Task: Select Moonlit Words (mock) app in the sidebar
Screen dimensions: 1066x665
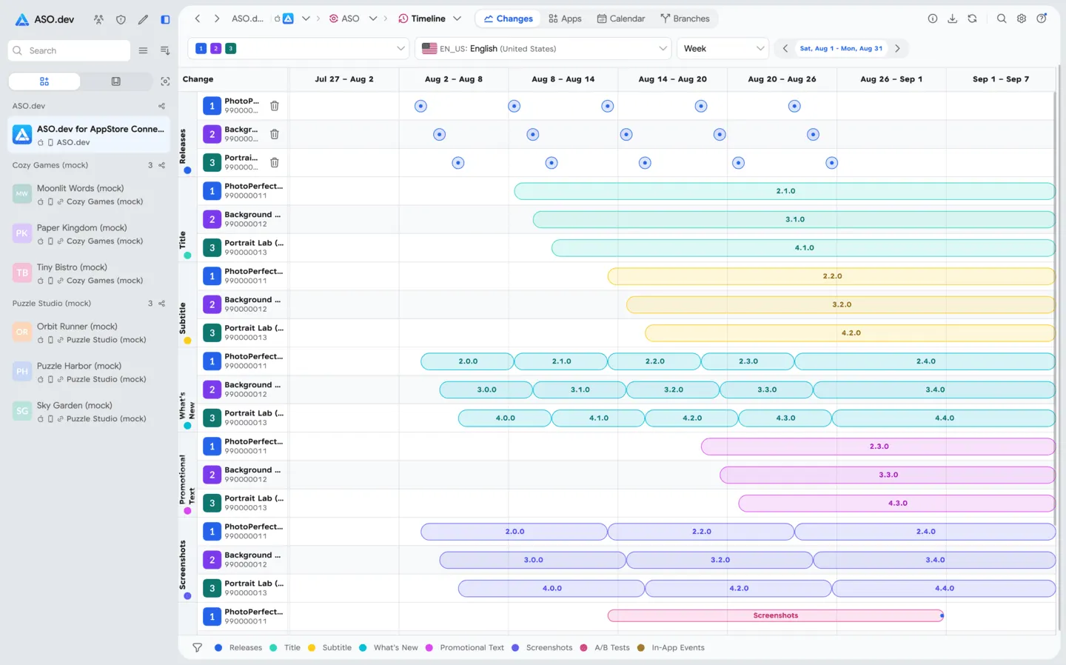Action: coord(89,194)
